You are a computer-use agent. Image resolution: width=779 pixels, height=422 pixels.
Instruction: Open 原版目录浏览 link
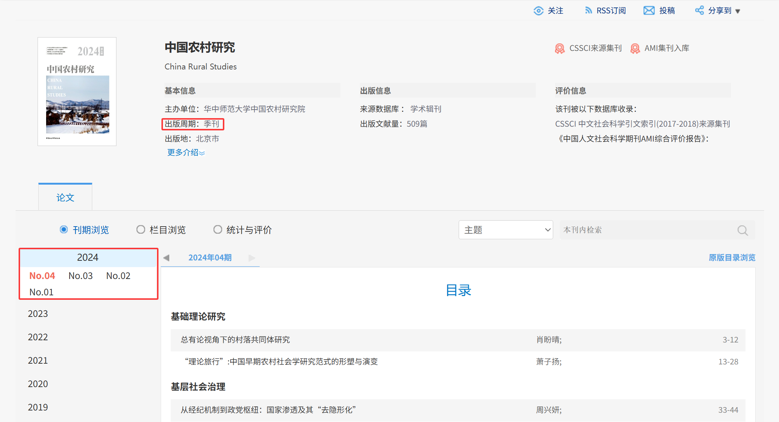732,258
